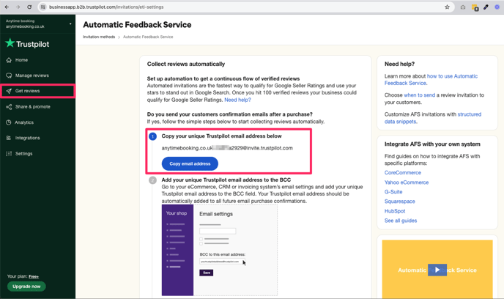Click the Share & promote share icon
Viewport: 504px width, 299px height.
[9, 107]
